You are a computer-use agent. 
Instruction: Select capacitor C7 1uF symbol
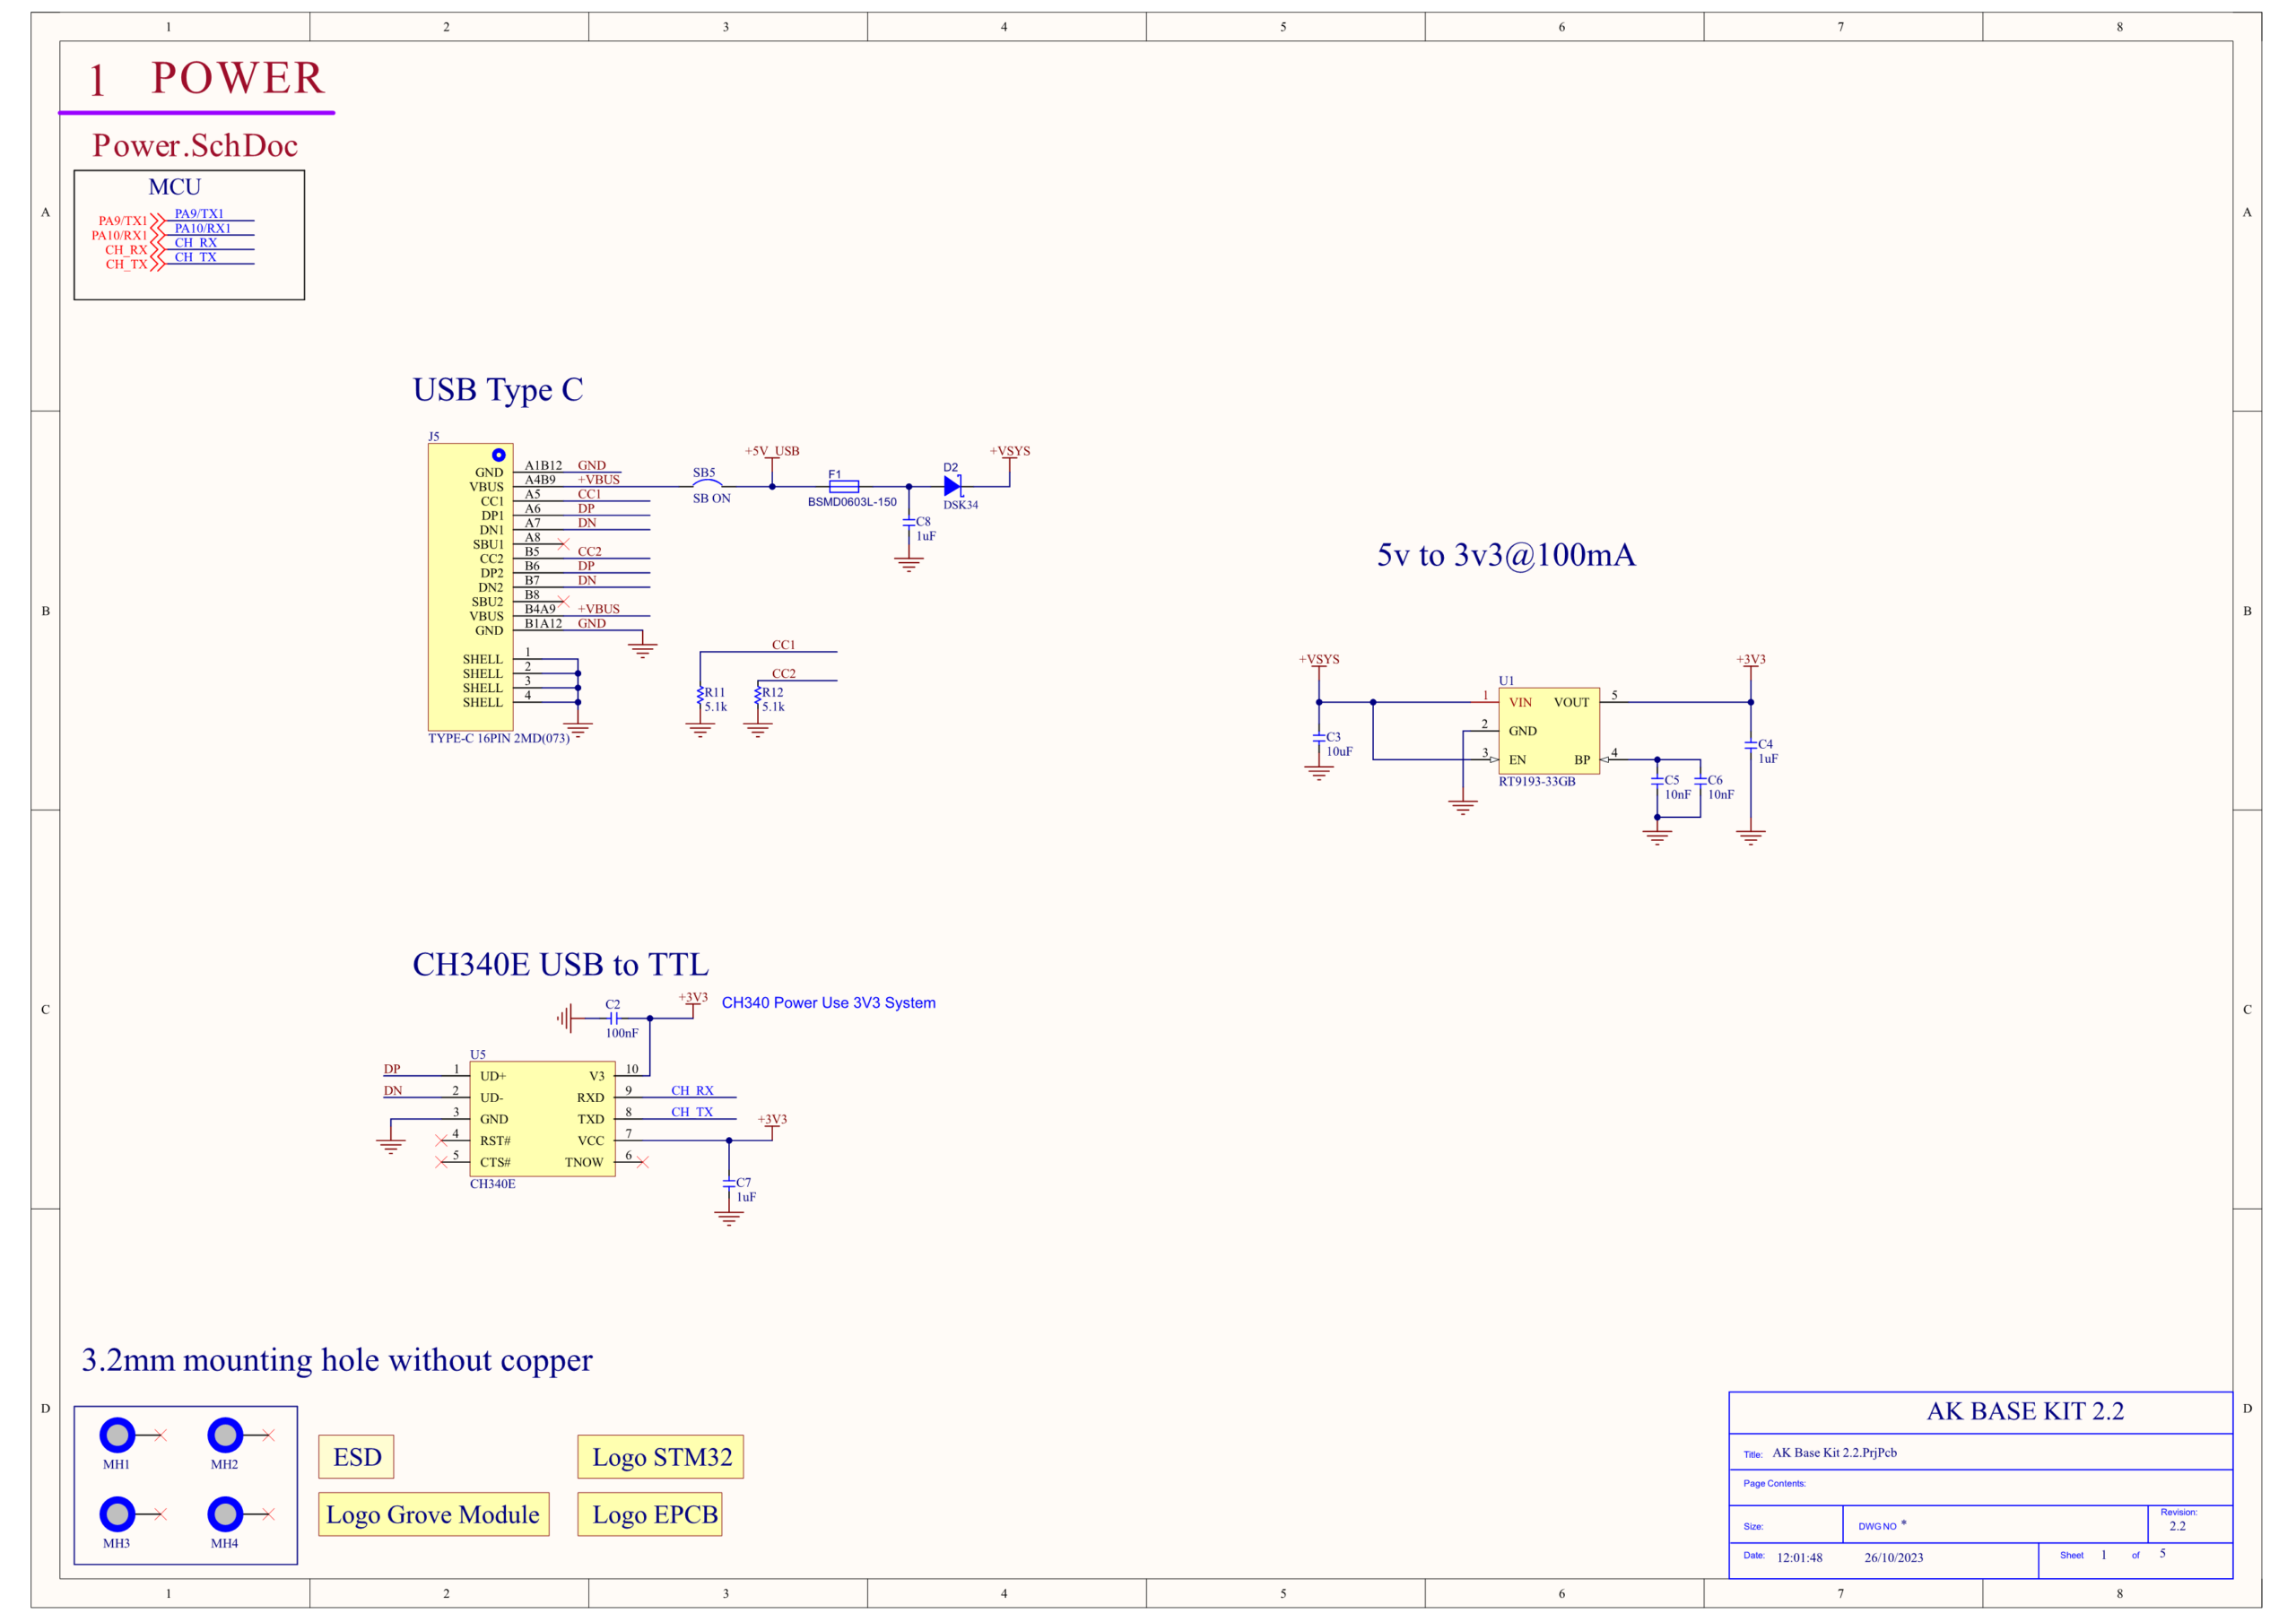click(x=729, y=1184)
